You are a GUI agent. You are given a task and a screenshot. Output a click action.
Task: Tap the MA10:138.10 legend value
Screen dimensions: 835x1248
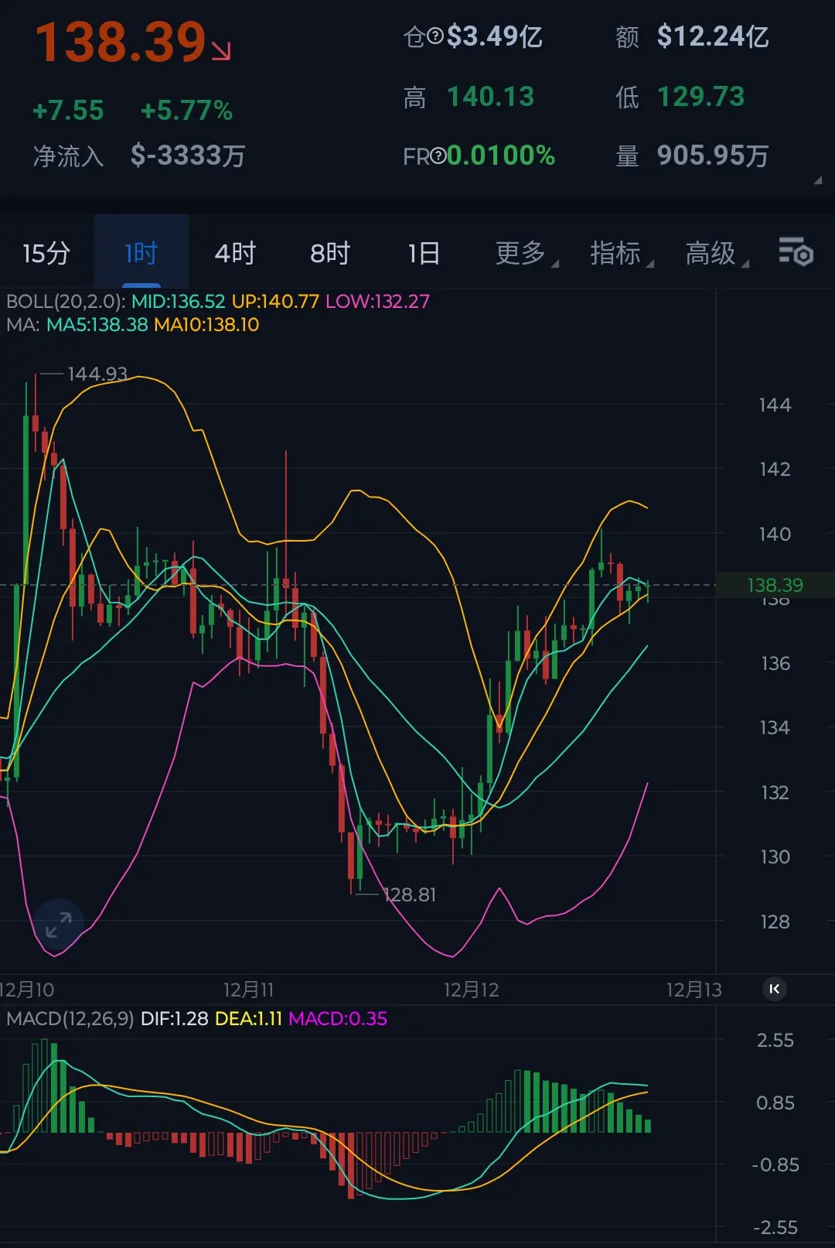[206, 324]
